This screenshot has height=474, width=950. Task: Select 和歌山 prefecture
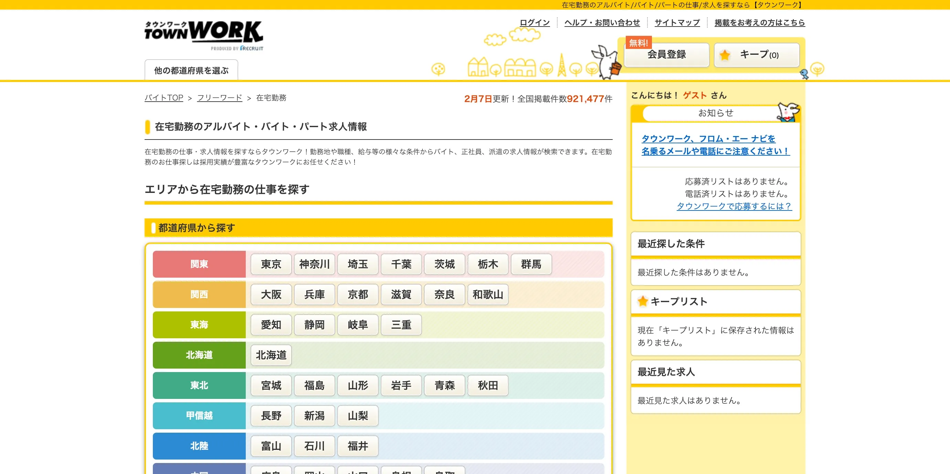point(488,294)
